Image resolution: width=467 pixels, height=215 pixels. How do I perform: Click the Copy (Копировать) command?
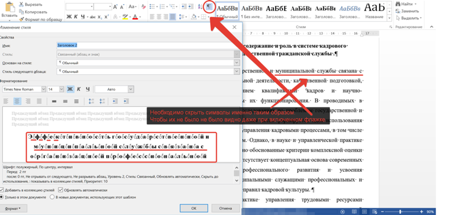33,12
